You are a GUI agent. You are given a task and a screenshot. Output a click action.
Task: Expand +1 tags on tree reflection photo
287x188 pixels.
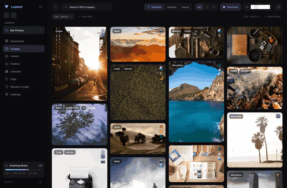[x=84, y=108]
